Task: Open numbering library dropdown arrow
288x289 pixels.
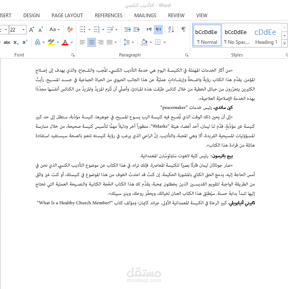Action: tap(103, 29)
